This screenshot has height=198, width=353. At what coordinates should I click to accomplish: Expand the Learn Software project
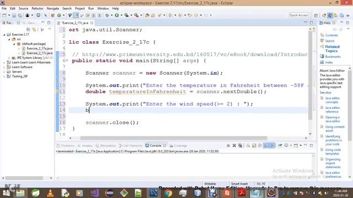(4, 67)
